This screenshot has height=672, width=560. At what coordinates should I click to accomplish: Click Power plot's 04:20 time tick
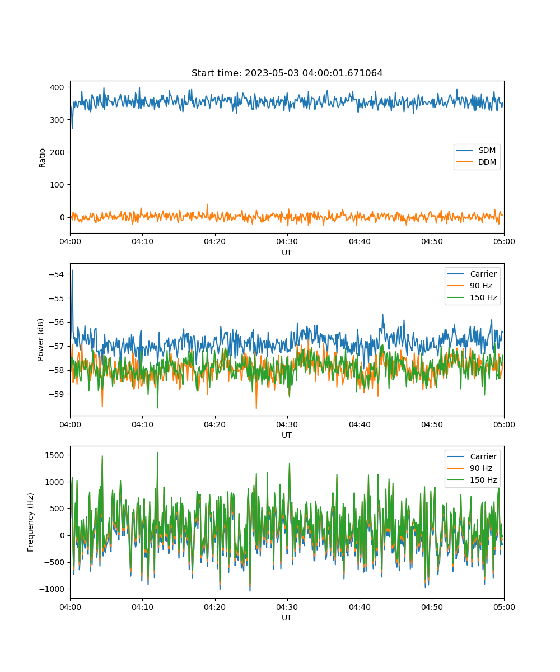(214, 424)
